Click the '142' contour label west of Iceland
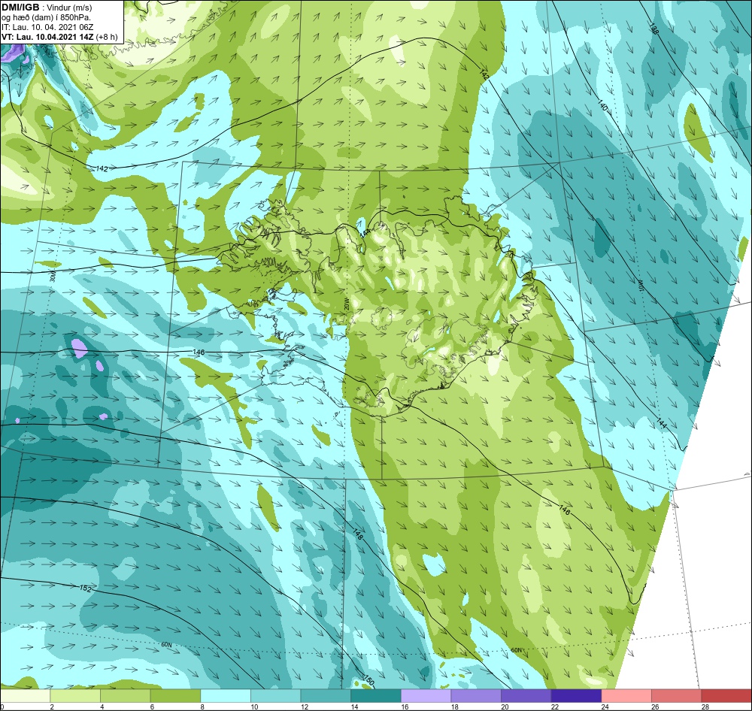752x711 pixels. pyautogui.click(x=102, y=169)
